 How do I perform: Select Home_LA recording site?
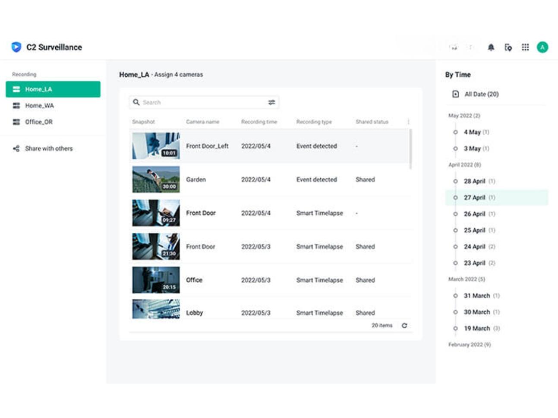53,89
